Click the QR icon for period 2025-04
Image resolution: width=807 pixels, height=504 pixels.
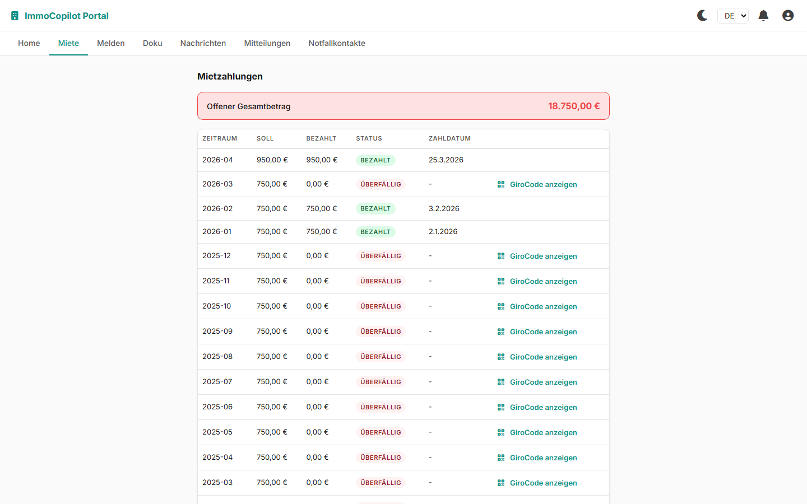tap(501, 458)
